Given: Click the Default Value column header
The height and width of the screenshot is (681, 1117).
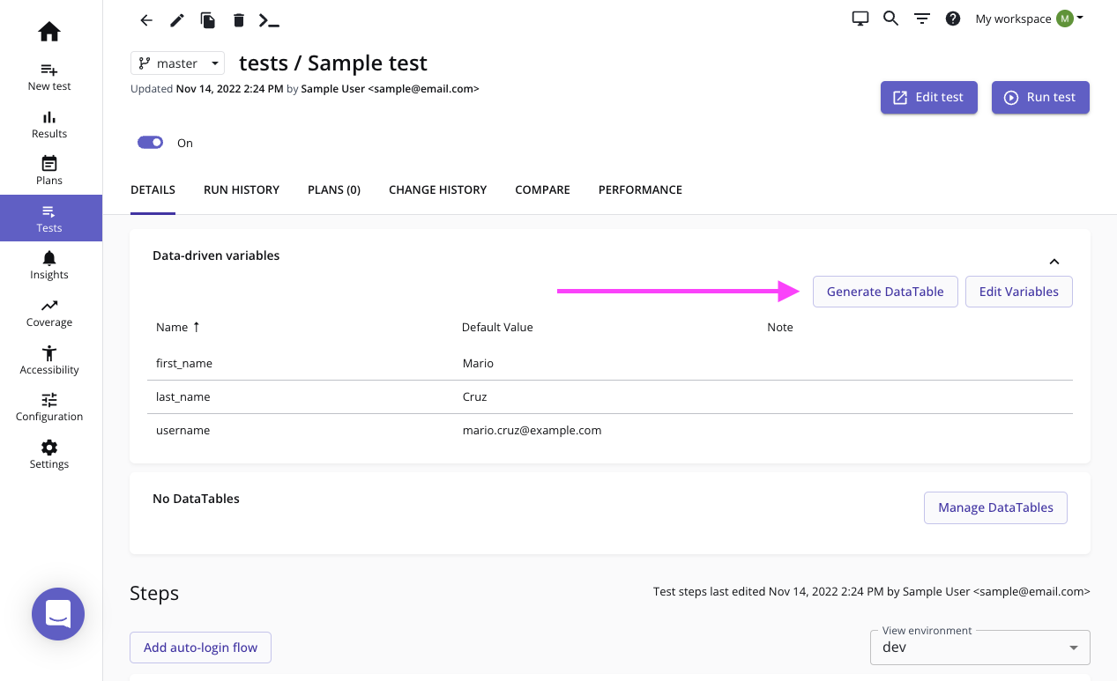Looking at the screenshot, I should coord(497,327).
